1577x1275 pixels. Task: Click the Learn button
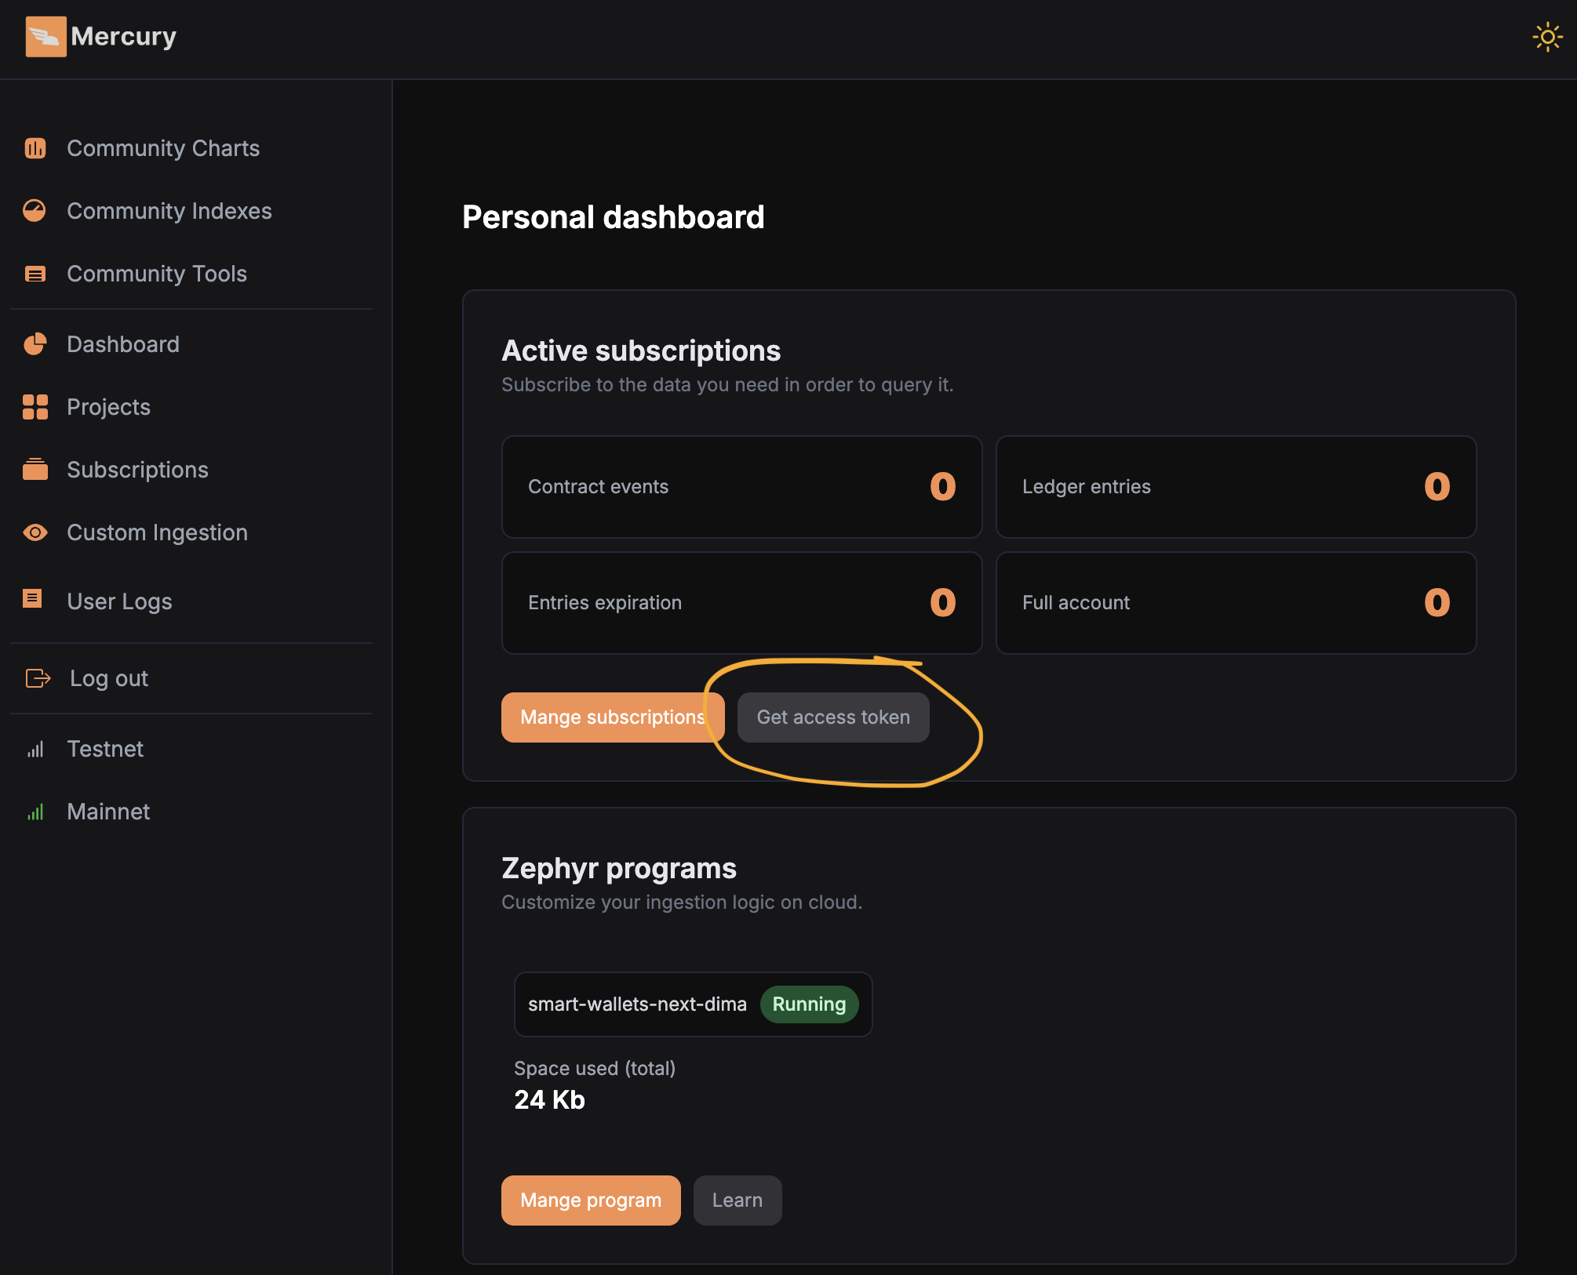735,1200
